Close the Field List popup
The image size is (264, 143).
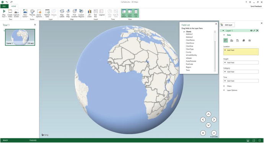[x=216, y=24]
